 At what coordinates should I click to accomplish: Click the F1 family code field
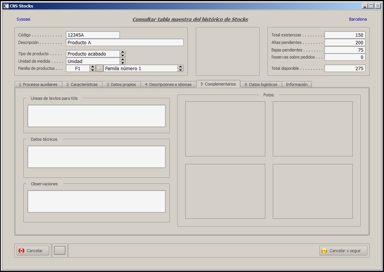[x=78, y=69]
